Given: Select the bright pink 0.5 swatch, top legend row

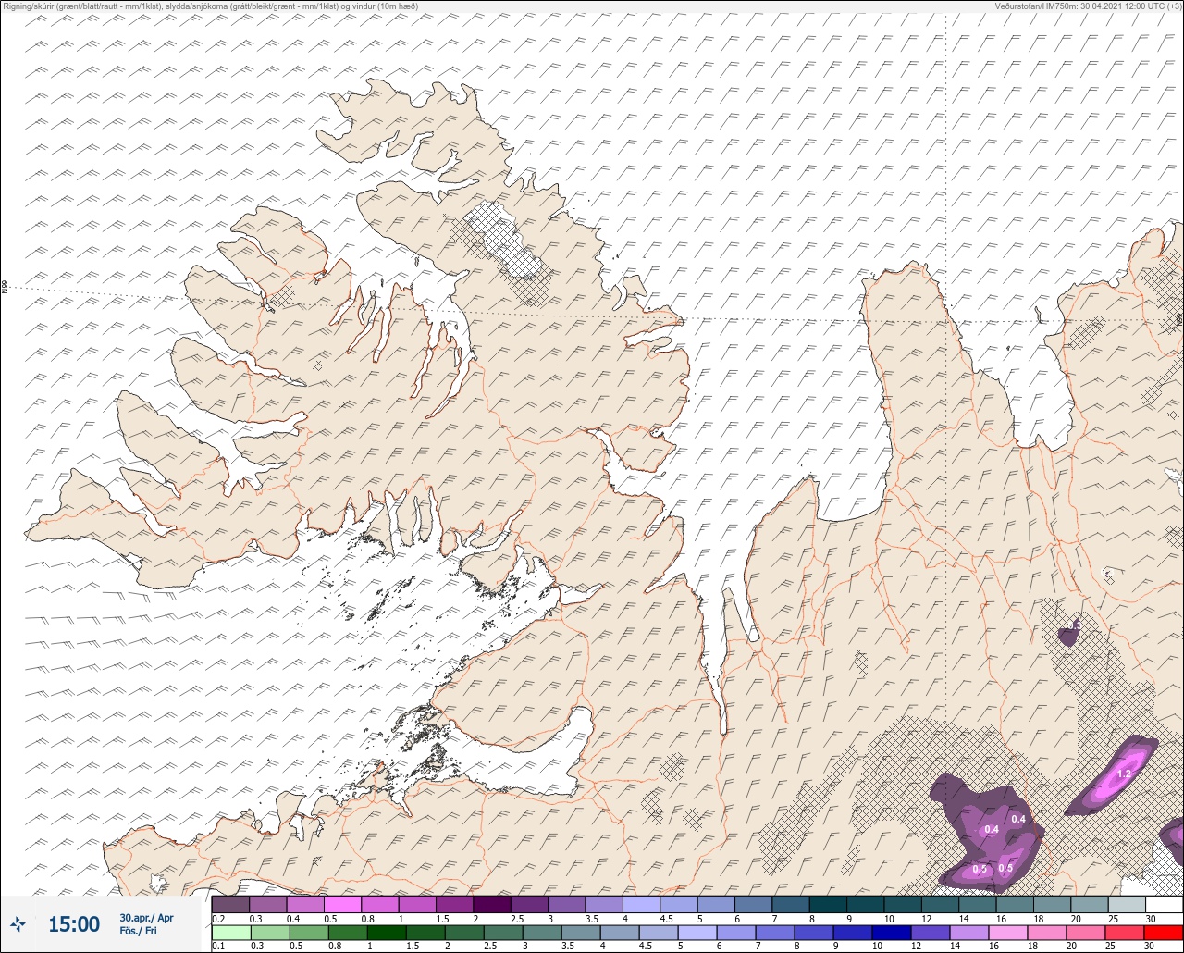Looking at the screenshot, I should pos(342,904).
